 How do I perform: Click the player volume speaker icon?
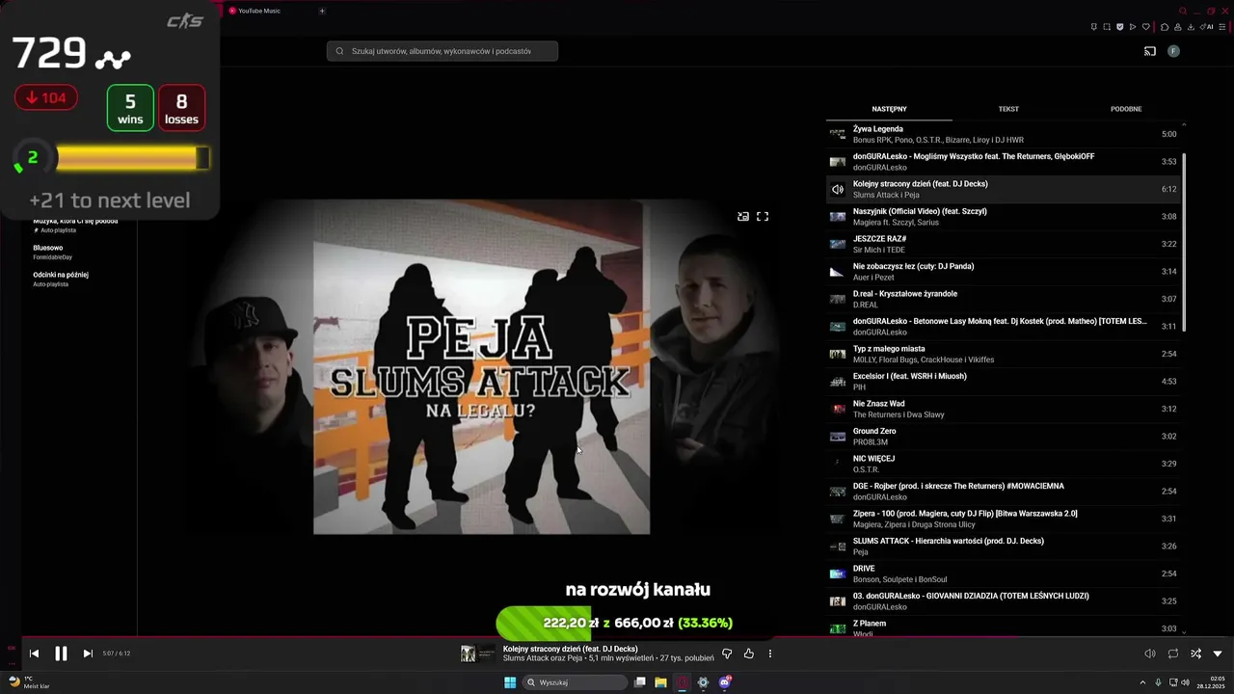[1150, 654]
